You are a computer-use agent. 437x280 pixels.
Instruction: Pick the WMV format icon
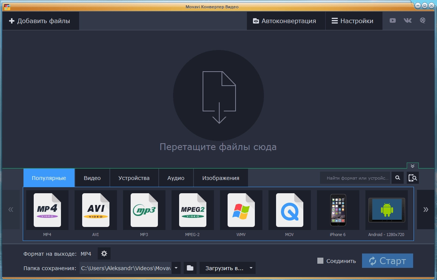click(241, 210)
